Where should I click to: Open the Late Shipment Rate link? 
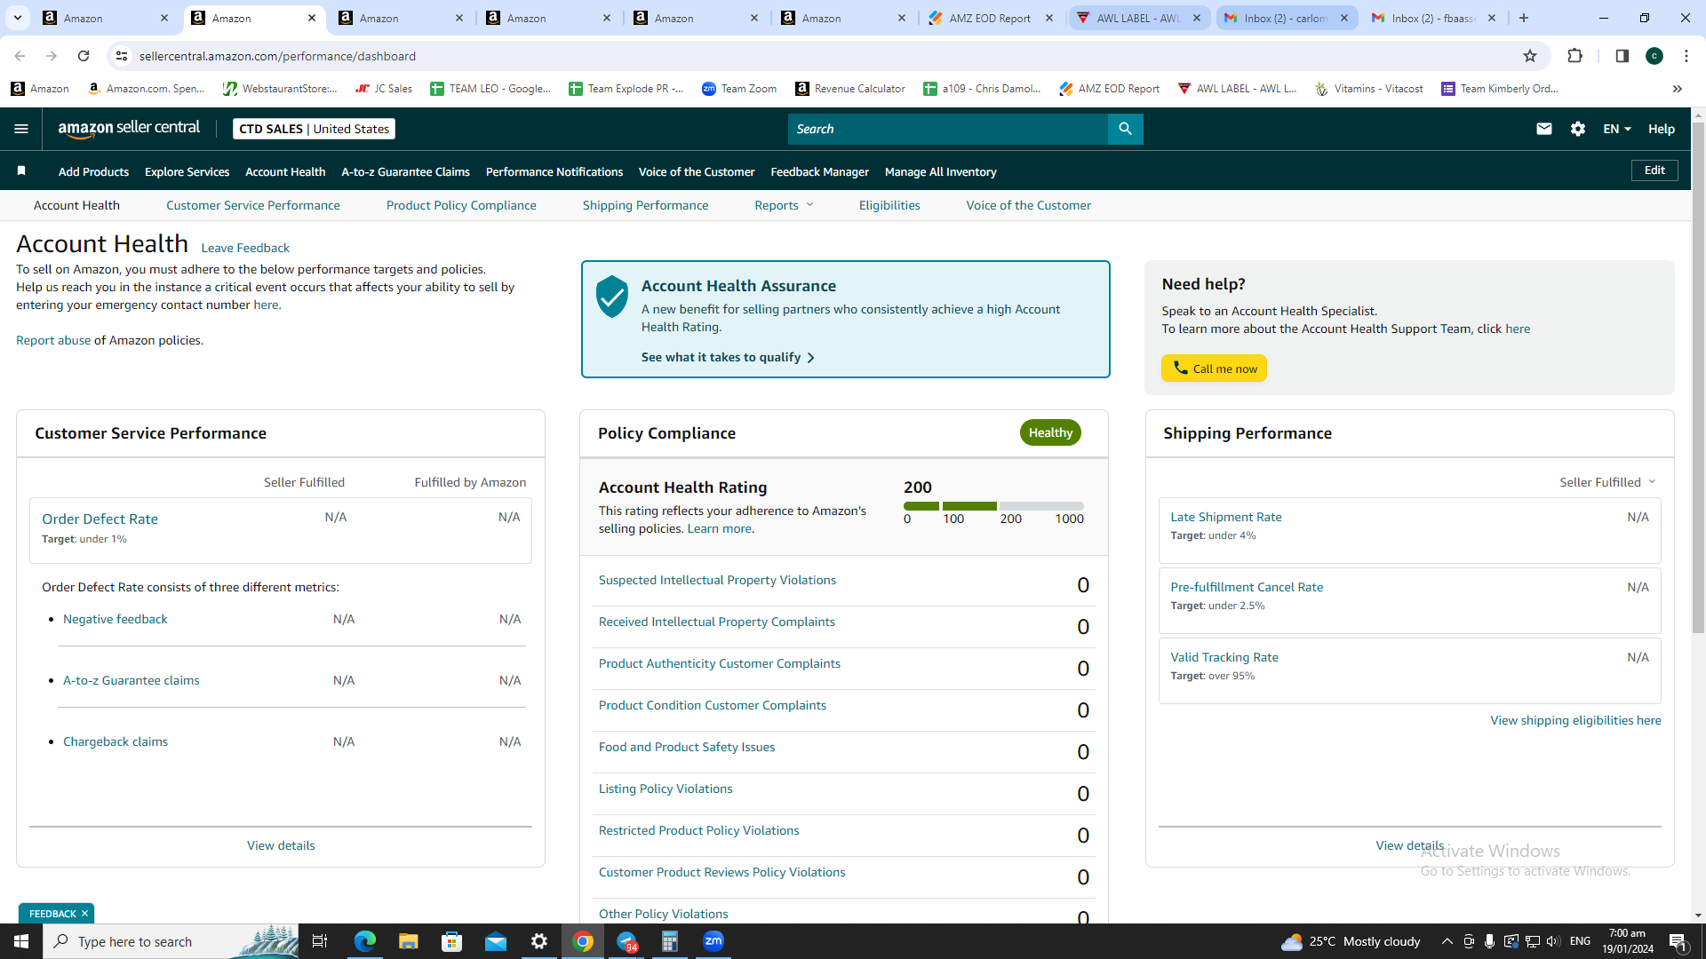(x=1226, y=517)
